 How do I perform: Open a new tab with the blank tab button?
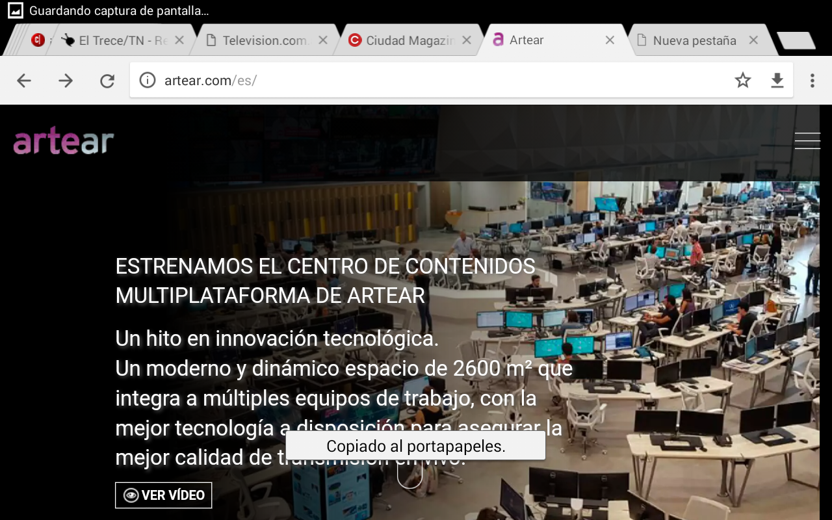tap(796, 40)
